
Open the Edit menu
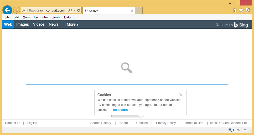[x=16, y=17]
